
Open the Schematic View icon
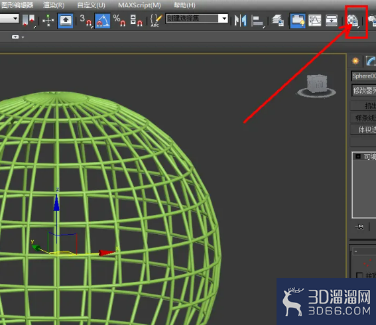pyautogui.click(x=332, y=21)
